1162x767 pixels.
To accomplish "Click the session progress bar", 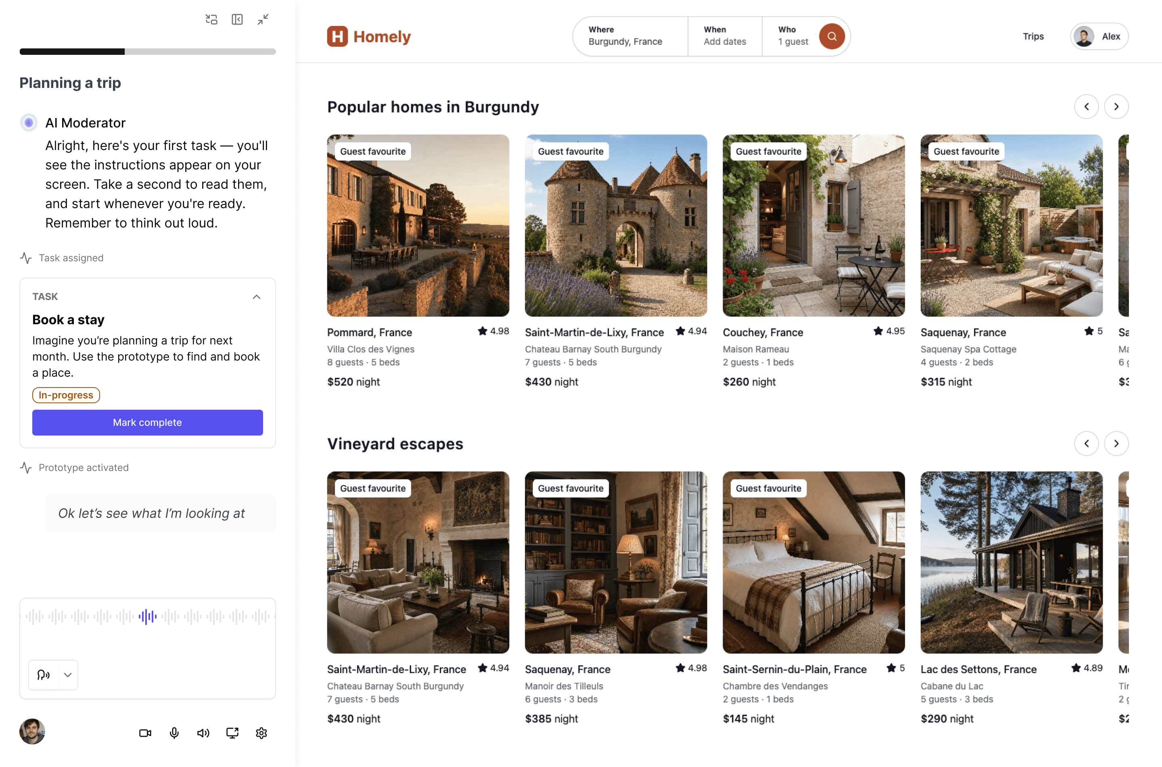I will coord(147,51).
